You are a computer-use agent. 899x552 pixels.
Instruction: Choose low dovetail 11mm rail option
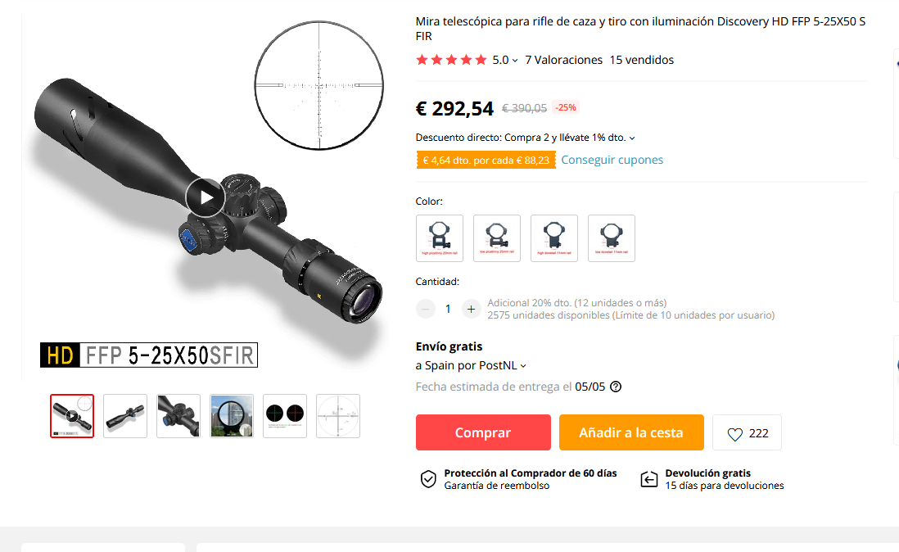click(611, 238)
